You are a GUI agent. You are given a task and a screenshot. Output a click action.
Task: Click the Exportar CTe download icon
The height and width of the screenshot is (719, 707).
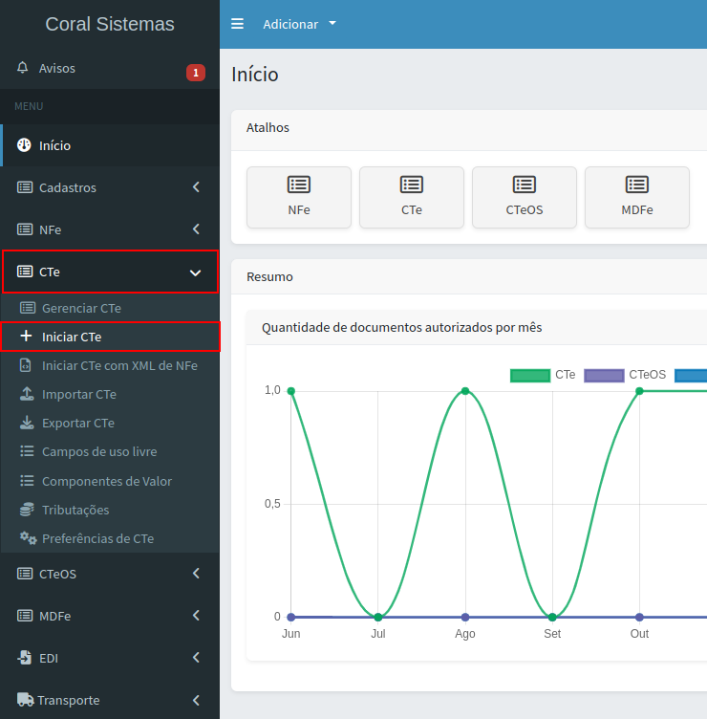27,423
